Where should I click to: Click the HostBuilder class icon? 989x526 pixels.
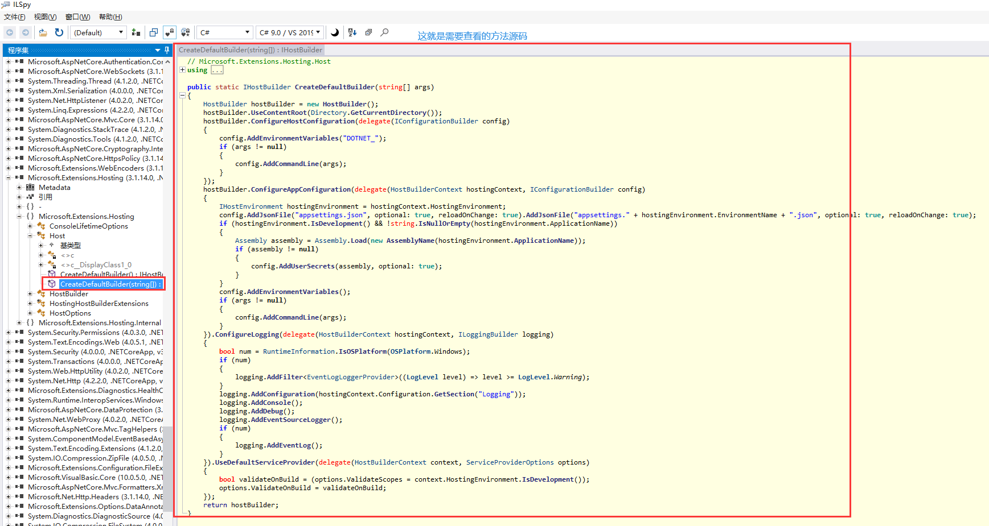click(41, 293)
